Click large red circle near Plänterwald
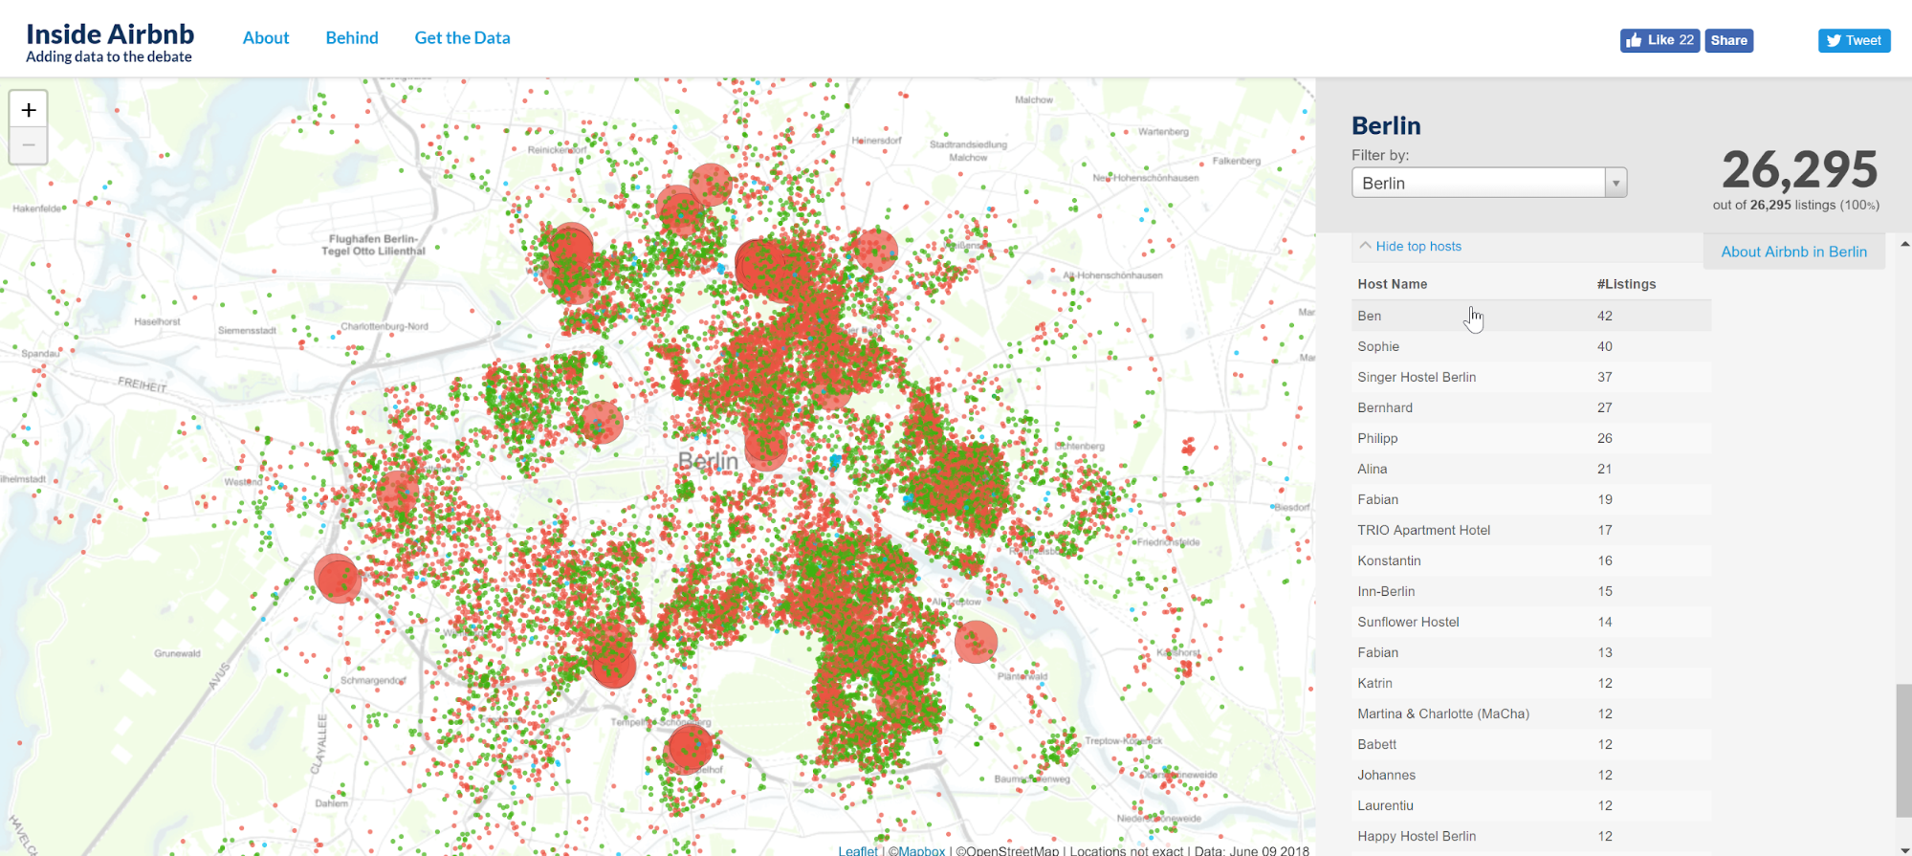Viewport: 1912px width, 856px height. (976, 642)
